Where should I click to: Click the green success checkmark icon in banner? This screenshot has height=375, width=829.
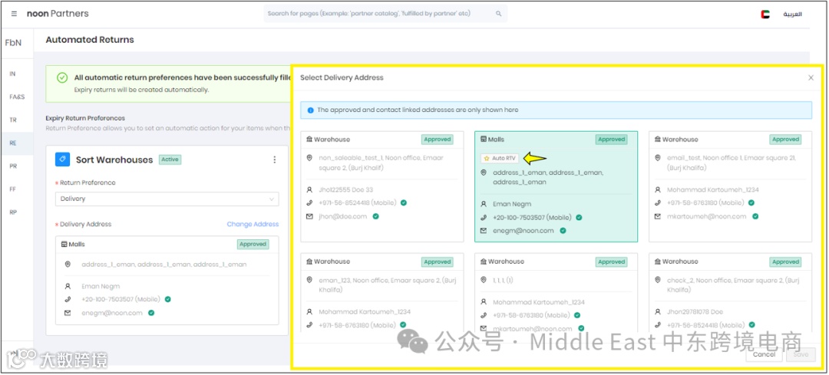coord(62,77)
